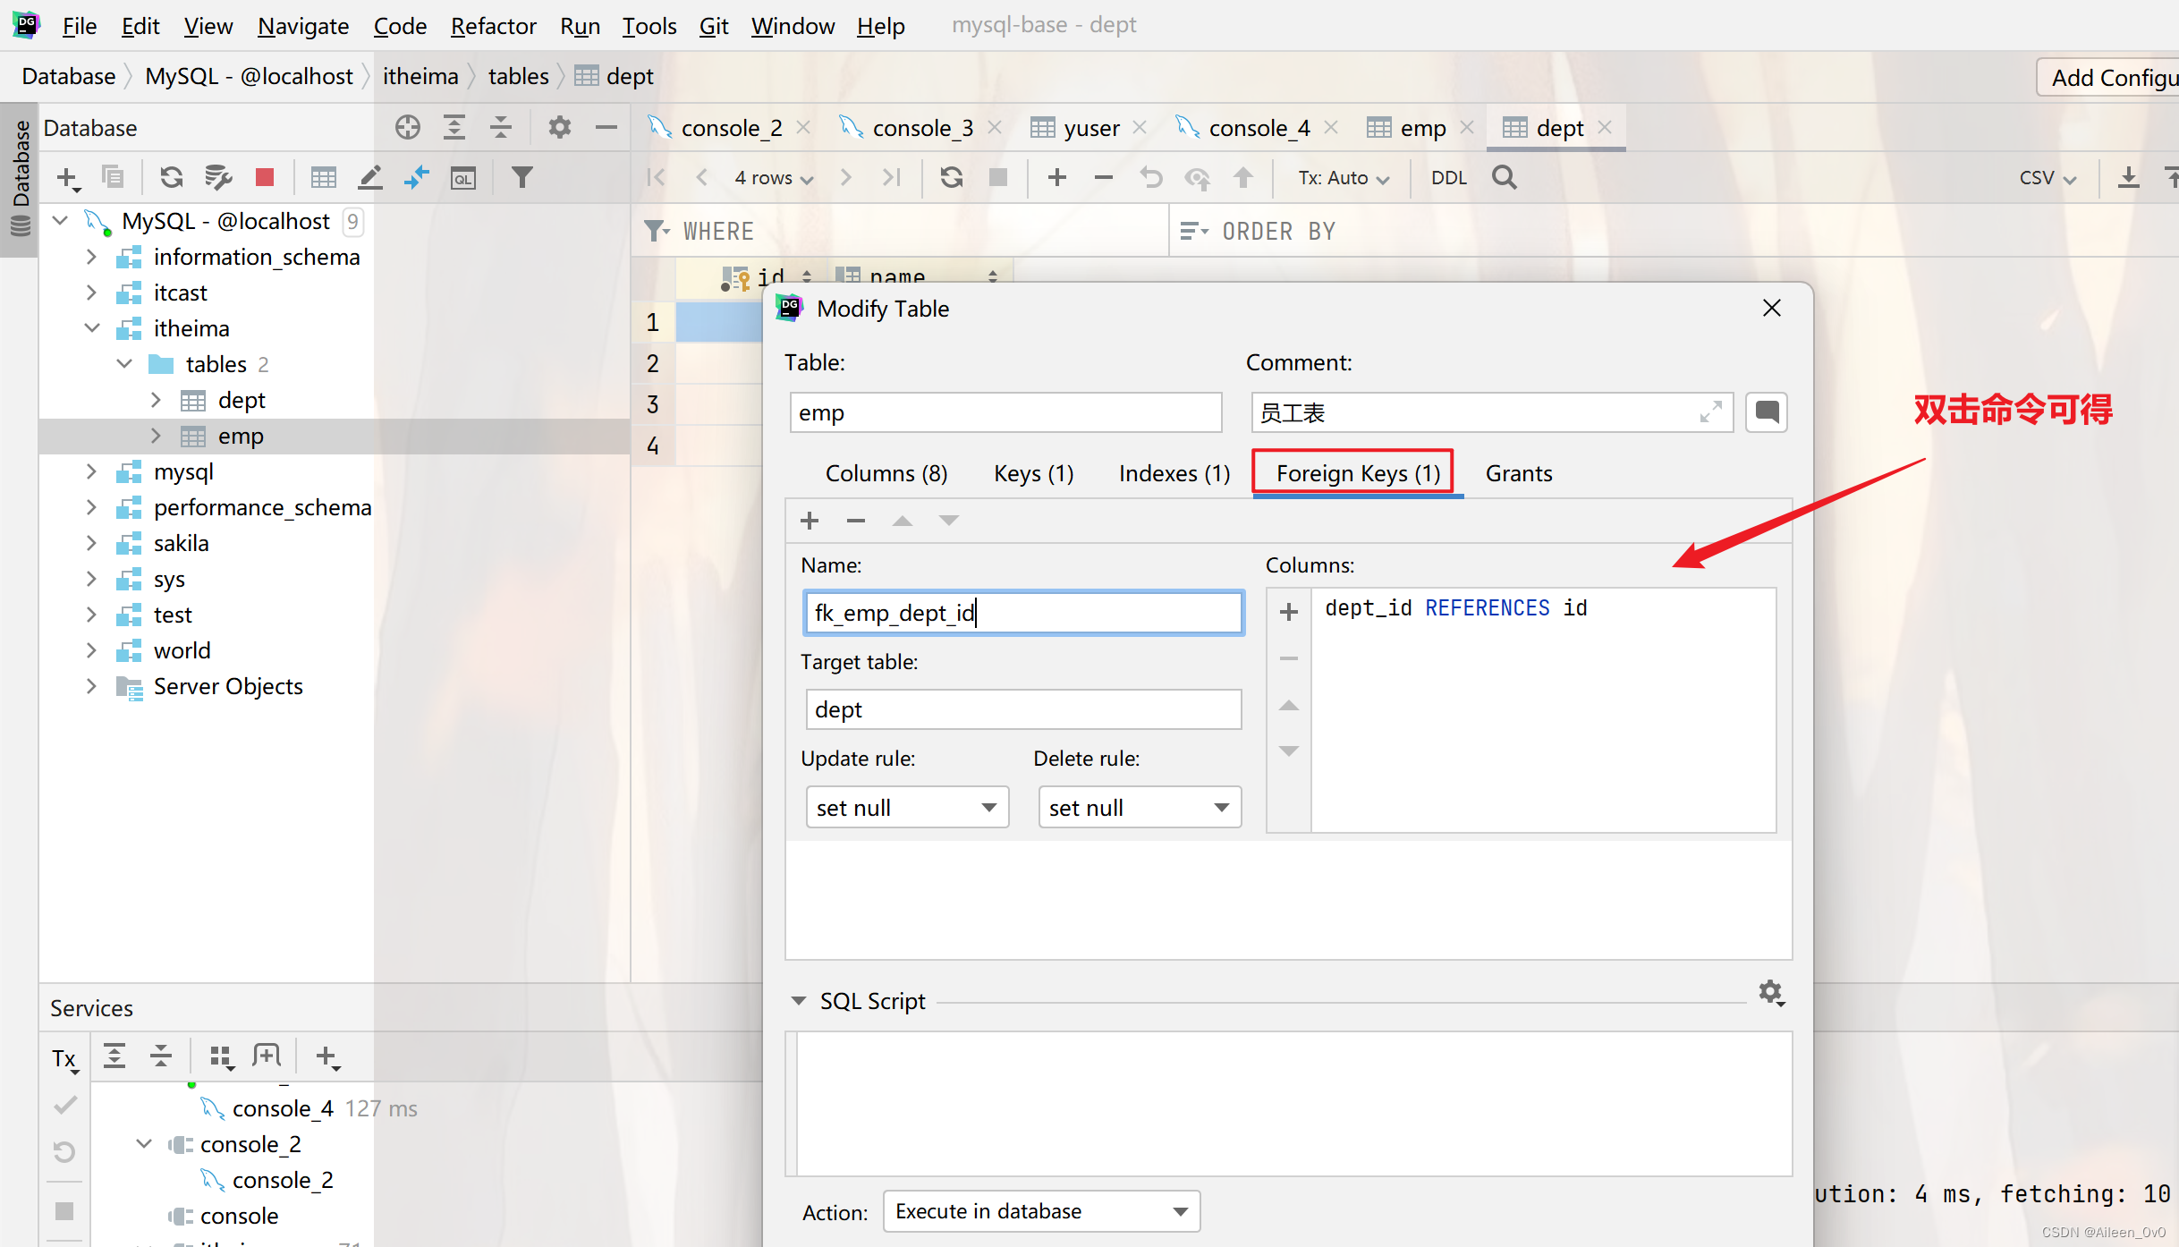Switch to the Columns (8) tab

tap(886, 473)
